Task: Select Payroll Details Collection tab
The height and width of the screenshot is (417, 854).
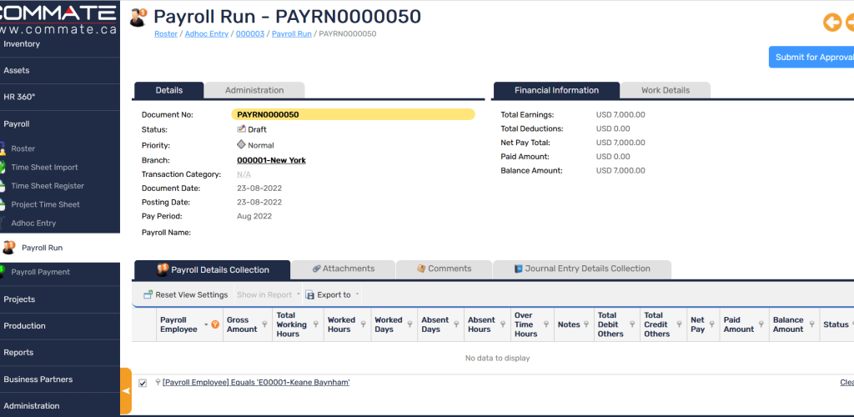Action: tap(213, 270)
